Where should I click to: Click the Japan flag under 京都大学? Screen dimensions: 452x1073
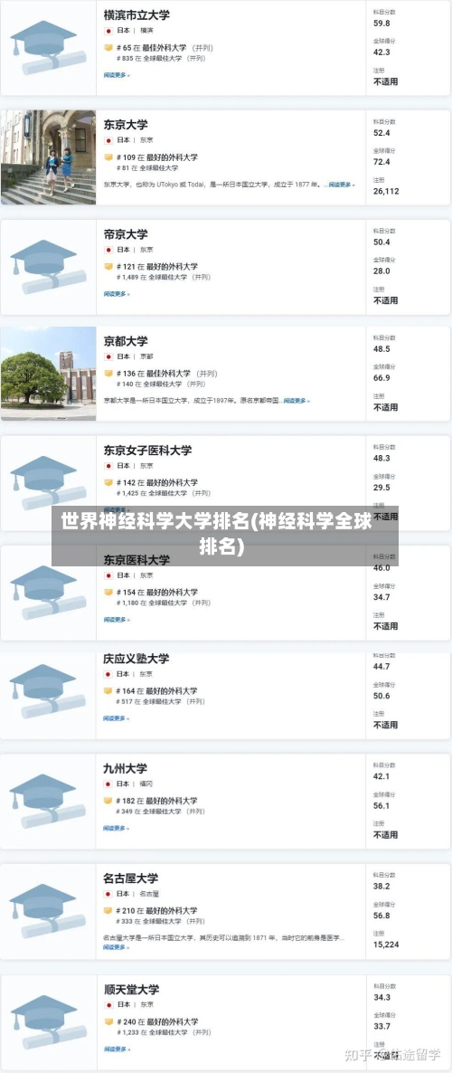(x=108, y=356)
